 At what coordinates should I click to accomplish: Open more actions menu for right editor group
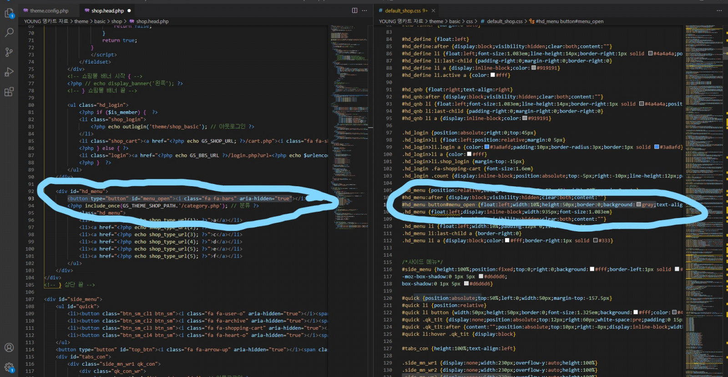[719, 10]
